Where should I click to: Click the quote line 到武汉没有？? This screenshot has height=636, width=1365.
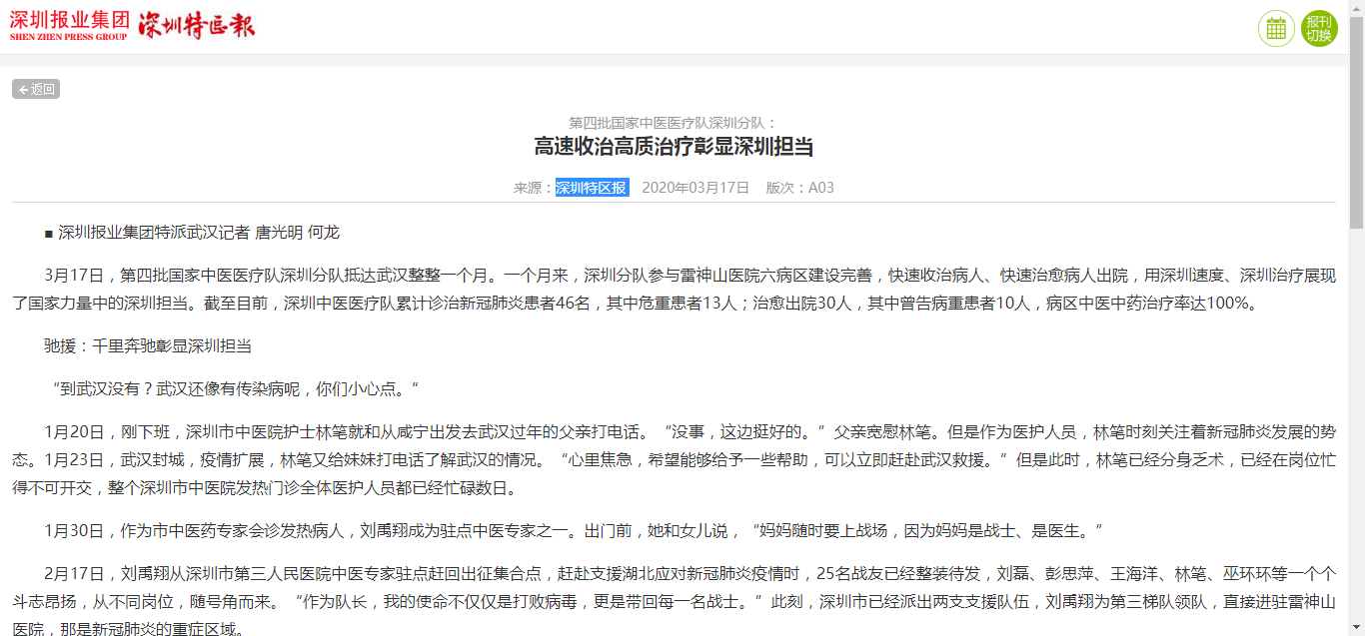click(x=232, y=388)
